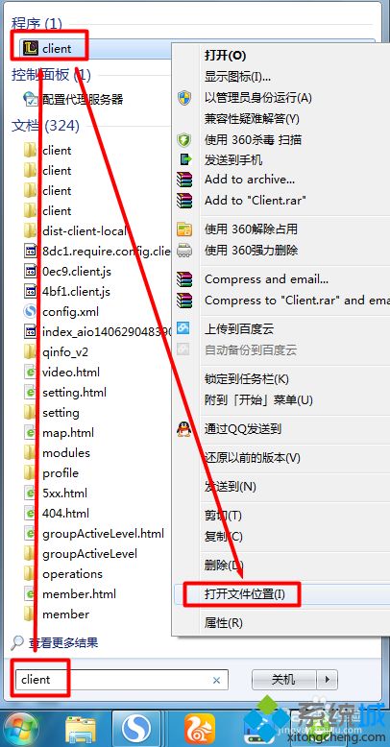Click the QQ penguin icon in menu
Screen dimensions: 390x747
184,429
